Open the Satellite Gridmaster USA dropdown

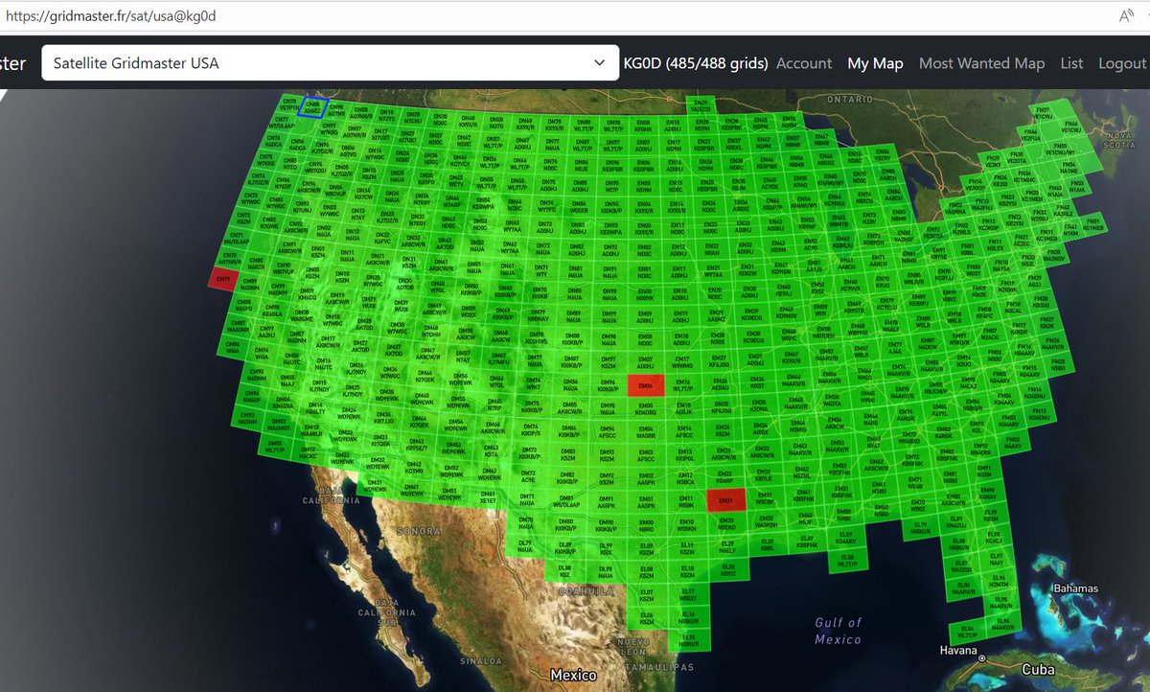tap(330, 63)
